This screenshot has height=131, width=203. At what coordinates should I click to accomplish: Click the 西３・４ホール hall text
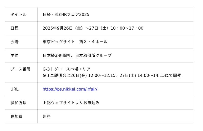(x=93, y=42)
